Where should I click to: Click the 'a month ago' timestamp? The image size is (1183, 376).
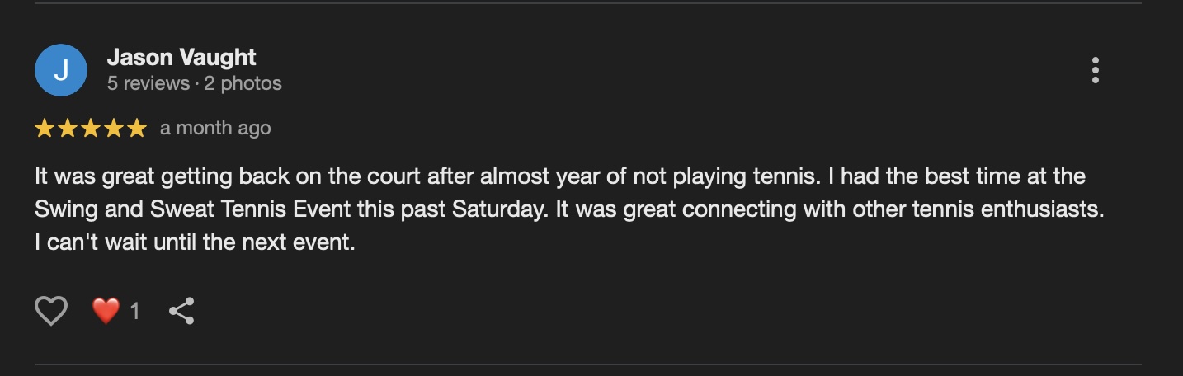pos(215,128)
